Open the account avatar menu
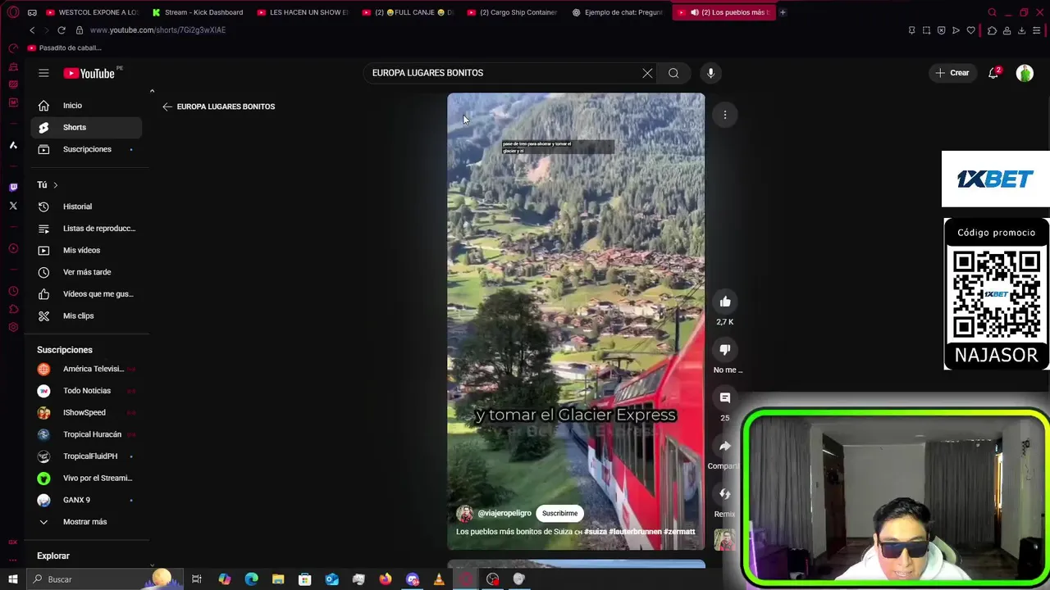Viewport: 1050px width, 590px height. pyautogui.click(x=1025, y=73)
